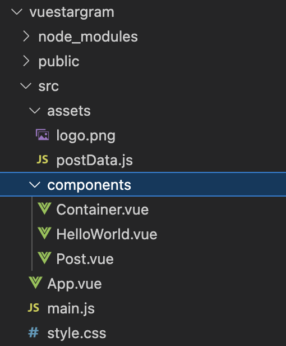Expand the public folder chevron
The height and width of the screenshot is (346, 286).
26,61
